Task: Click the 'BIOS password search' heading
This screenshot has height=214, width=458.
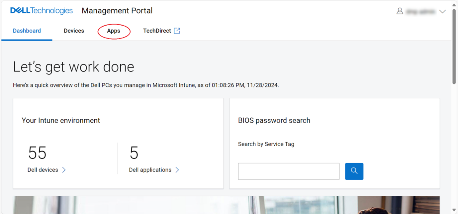Action: 274,121
